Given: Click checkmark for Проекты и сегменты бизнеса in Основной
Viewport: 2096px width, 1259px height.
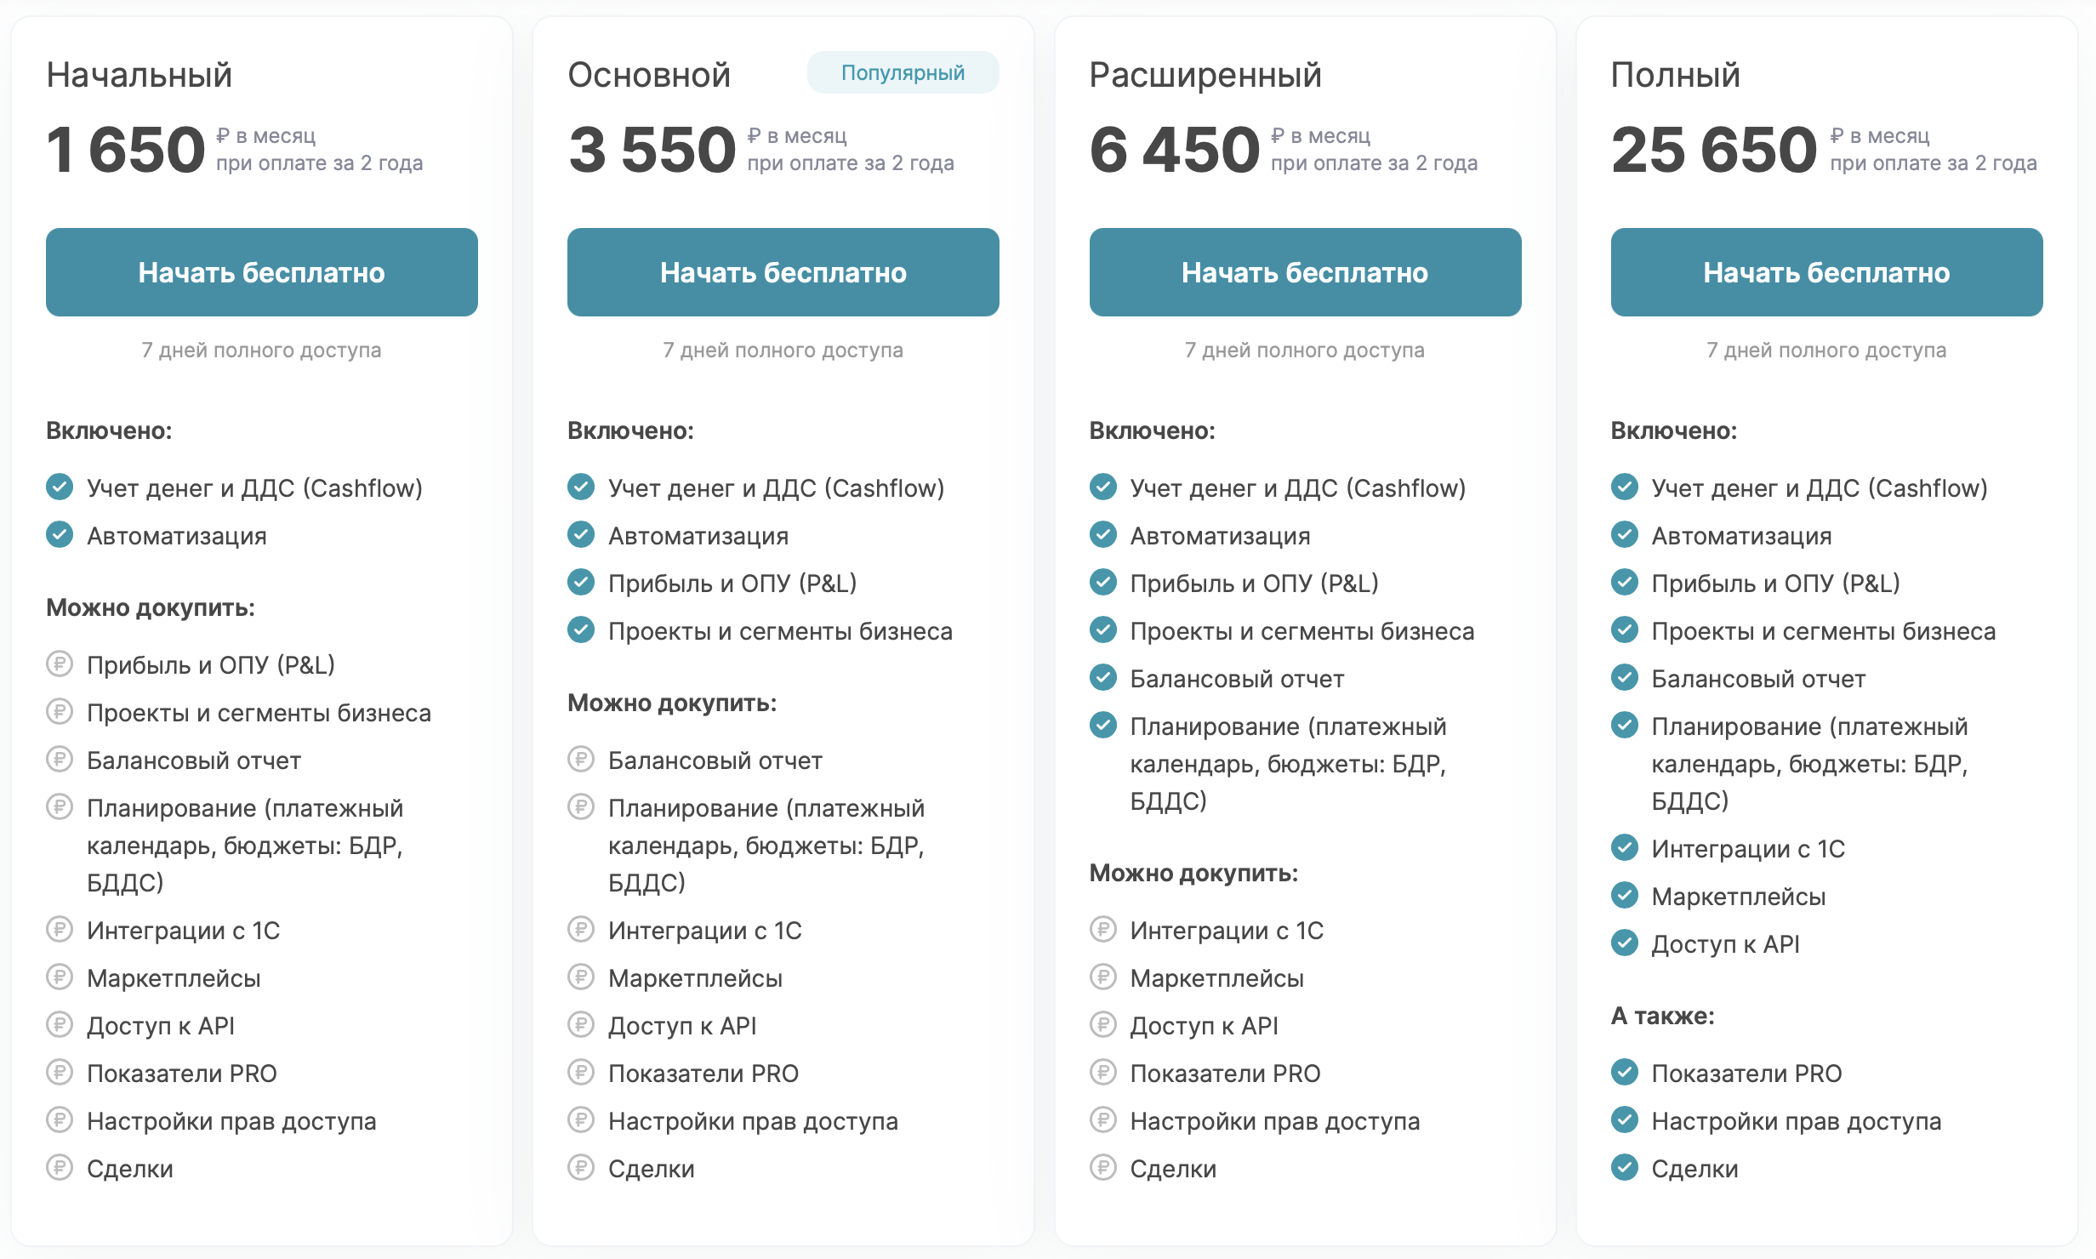Looking at the screenshot, I should [x=580, y=629].
